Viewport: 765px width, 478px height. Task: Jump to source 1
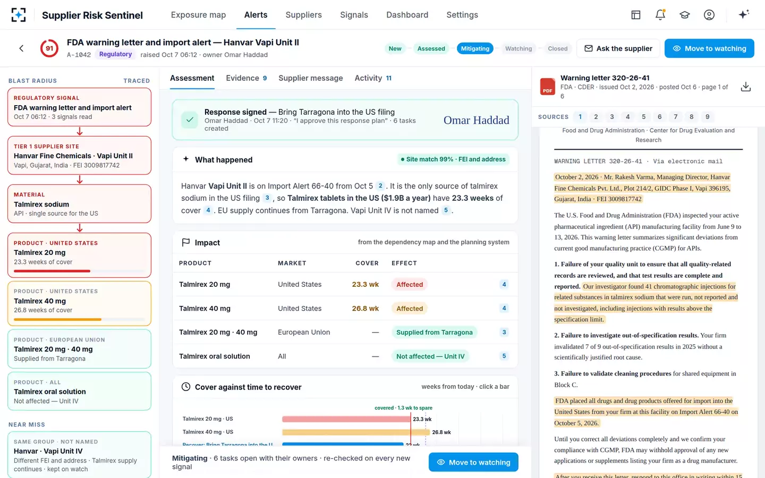[x=580, y=117]
